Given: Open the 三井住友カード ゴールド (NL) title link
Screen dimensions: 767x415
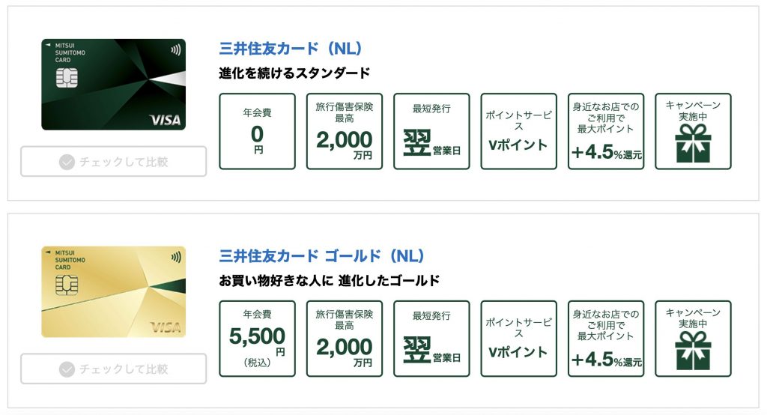Looking at the screenshot, I should 322,257.
